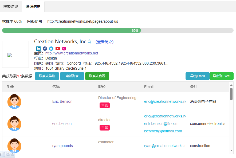Image resolution: width=236 pixels, height=158 pixels.
Task: Click the question mark help icon
Action: pos(8,154)
